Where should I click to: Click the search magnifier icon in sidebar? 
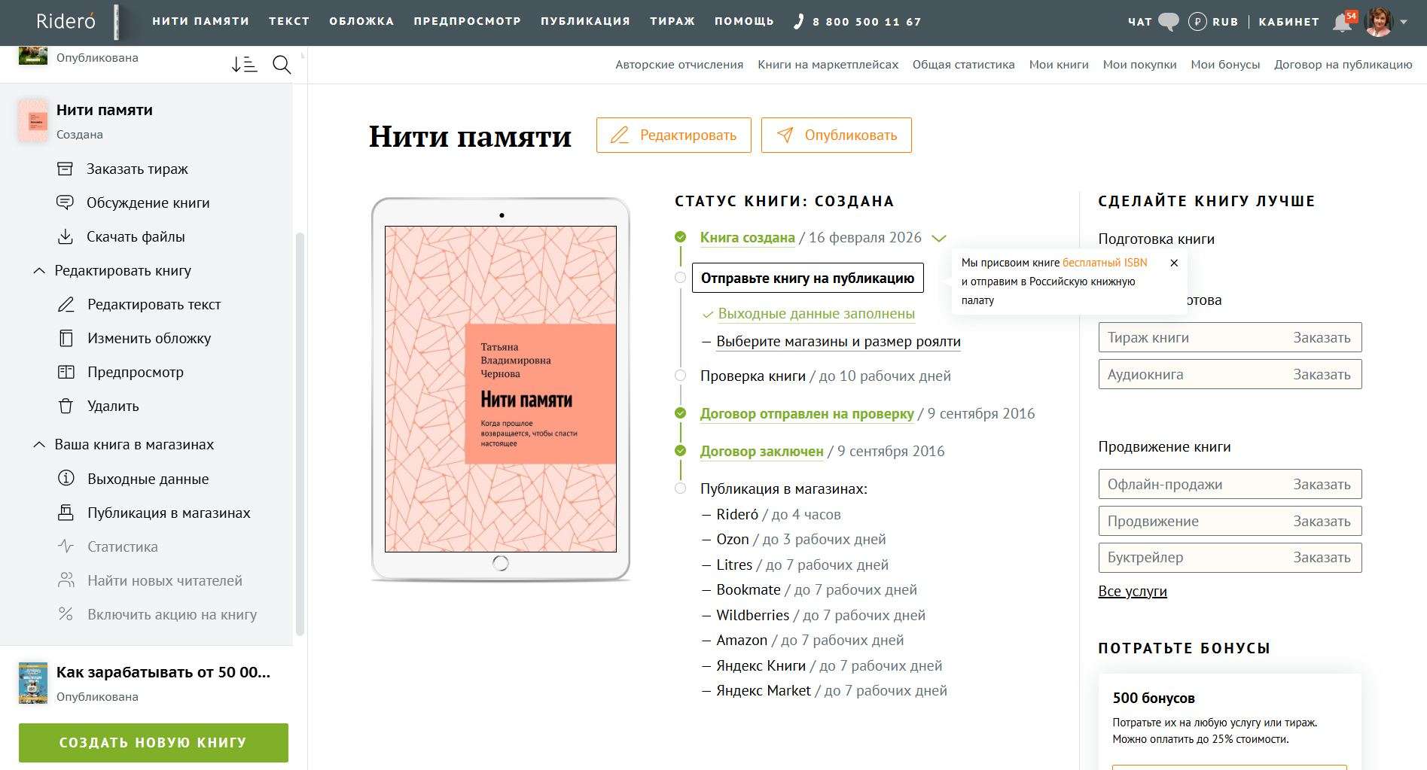pyautogui.click(x=282, y=65)
